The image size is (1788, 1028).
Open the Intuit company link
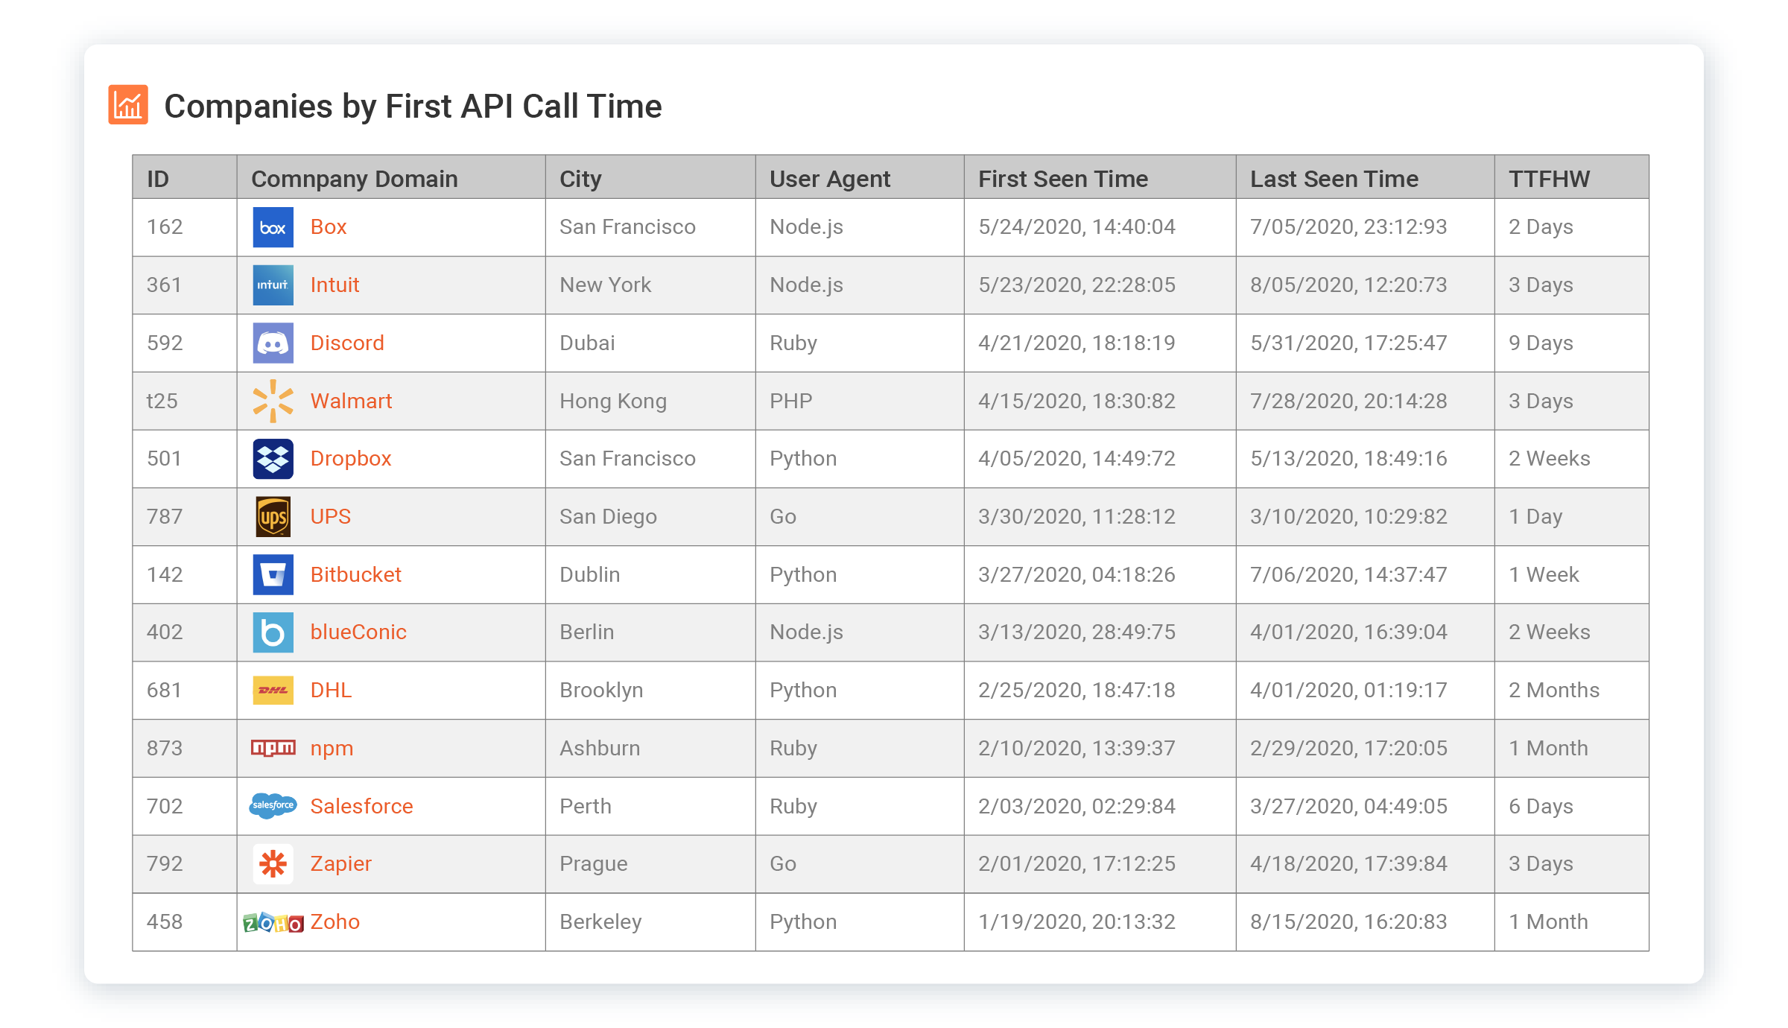335,285
